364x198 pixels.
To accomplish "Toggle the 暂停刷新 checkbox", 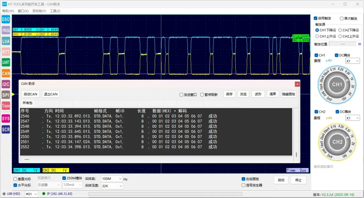I will (202, 95).
